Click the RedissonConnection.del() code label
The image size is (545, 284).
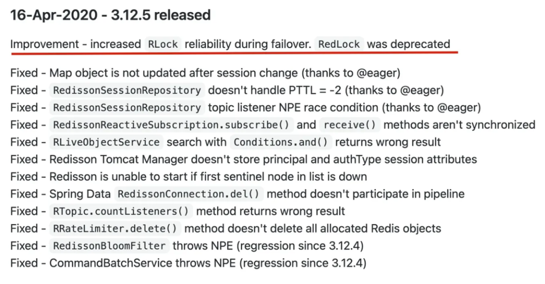pyautogui.click(x=189, y=194)
